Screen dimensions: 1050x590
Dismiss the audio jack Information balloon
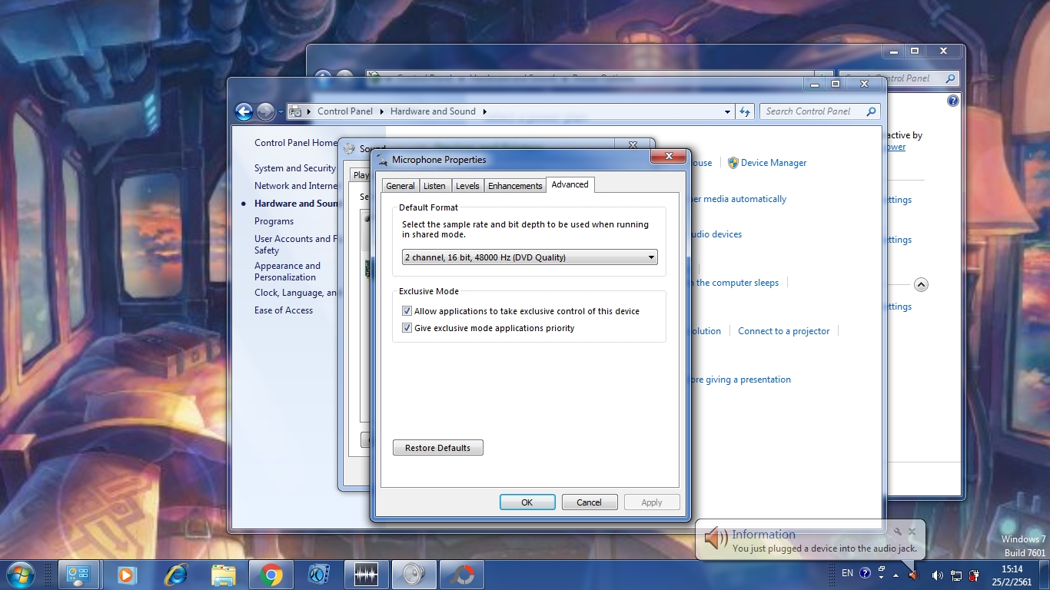pyautogui.click(x=912, y=531)
